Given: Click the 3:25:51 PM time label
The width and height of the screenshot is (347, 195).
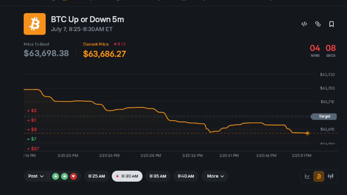Looking at the screenshot, I should click(x=301, y=155).
